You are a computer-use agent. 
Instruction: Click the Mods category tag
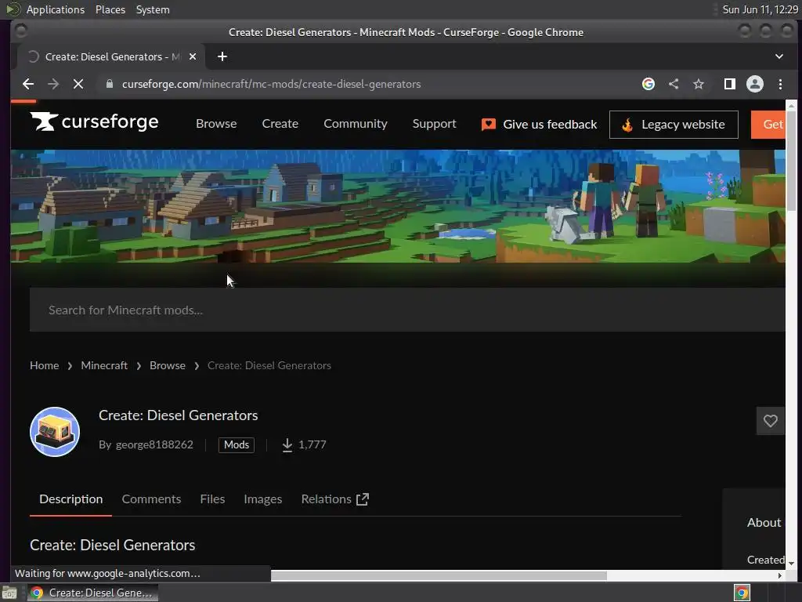237,445
